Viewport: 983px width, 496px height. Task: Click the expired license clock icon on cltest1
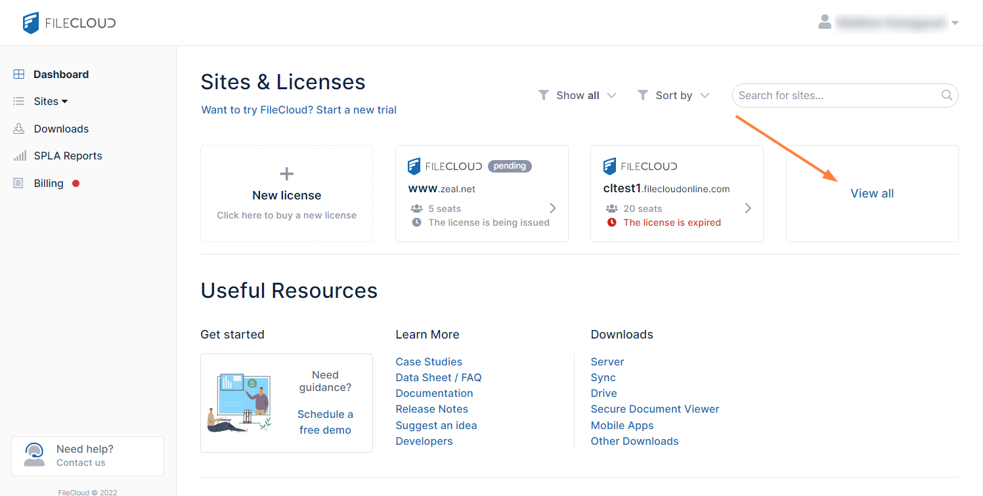point(612,222)
